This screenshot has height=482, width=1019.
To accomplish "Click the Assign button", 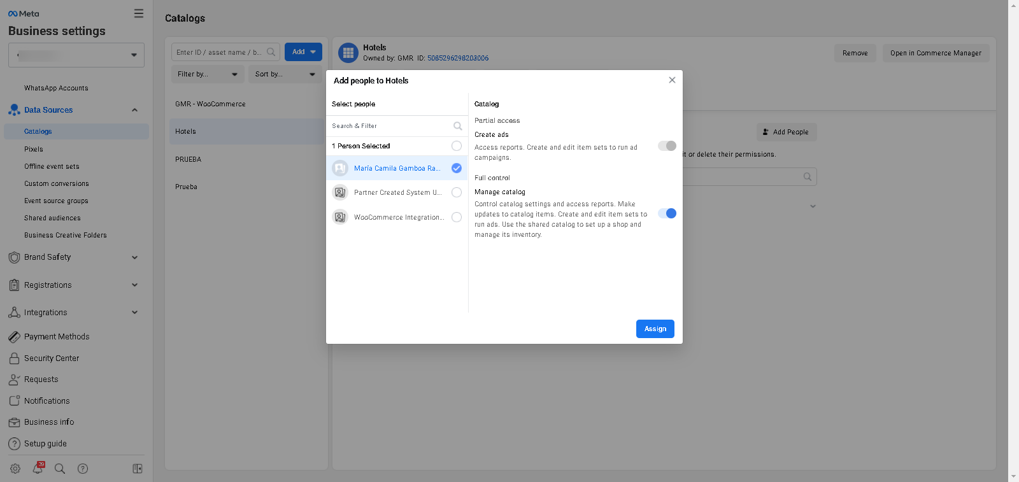I will (655, 329).
